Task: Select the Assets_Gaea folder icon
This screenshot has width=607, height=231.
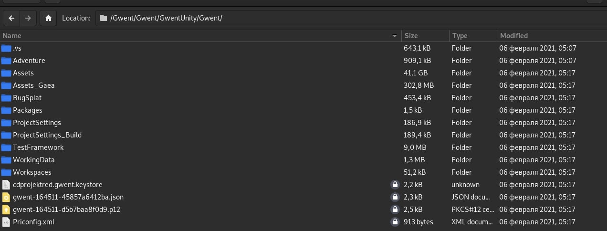Action: pyautogui.click(x=6, y=85)
